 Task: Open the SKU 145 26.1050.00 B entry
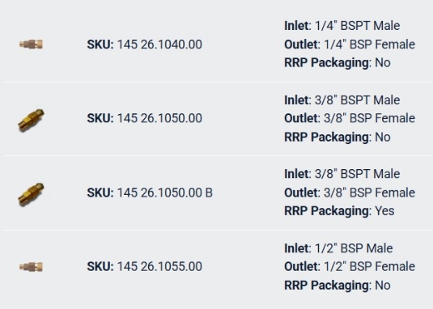[x=150, y=192]
